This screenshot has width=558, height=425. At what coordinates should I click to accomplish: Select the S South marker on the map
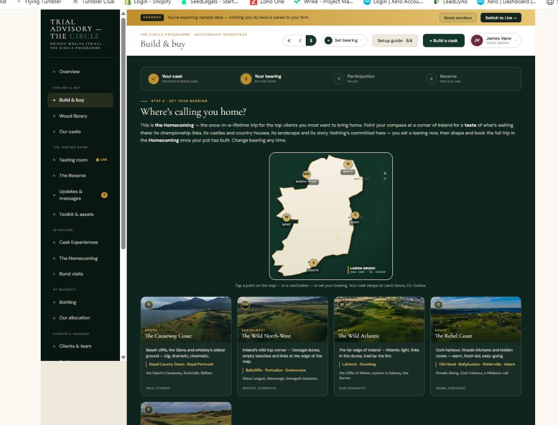[x=314, y=263]
